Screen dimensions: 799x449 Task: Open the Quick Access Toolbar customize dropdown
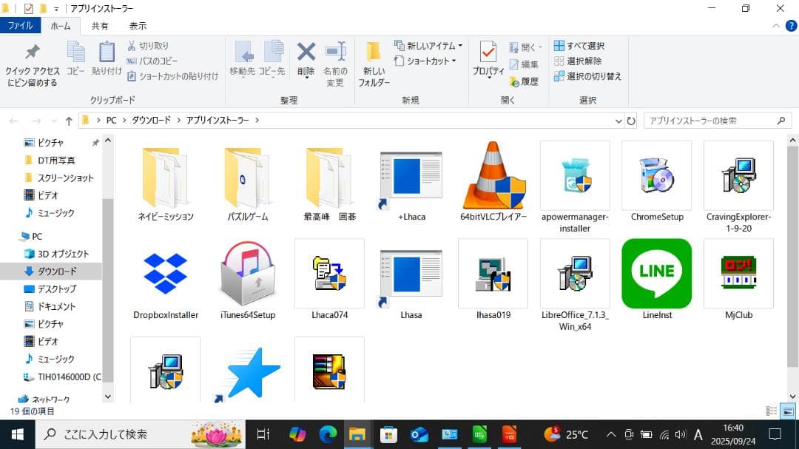click(56, 9)
